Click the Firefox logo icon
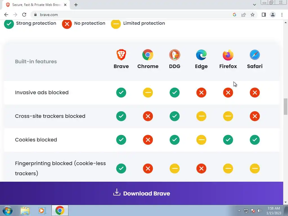The width and height of the screenshot is (288, 216). tap(228, 55)
